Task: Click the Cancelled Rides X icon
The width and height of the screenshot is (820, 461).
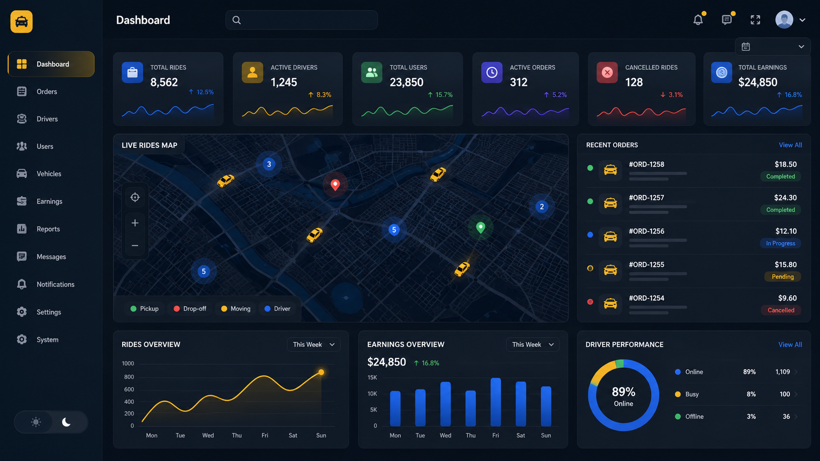Action: point(607,73)
